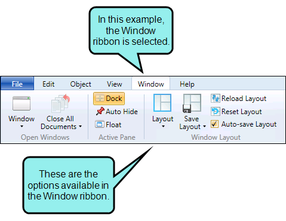Select the Window ribbon tab
The image size is (286, 221).
pos(150,84)
